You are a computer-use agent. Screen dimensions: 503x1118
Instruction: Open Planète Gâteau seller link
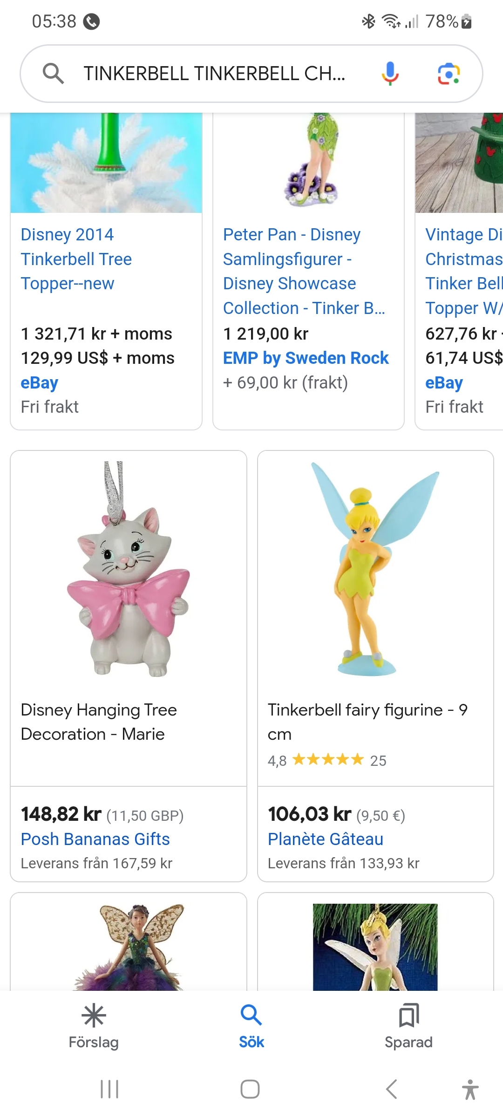click(326, 839)
